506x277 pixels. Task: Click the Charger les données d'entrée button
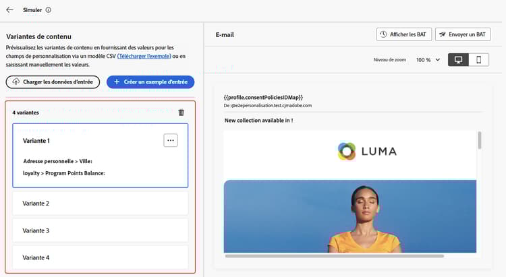[53, 82]
